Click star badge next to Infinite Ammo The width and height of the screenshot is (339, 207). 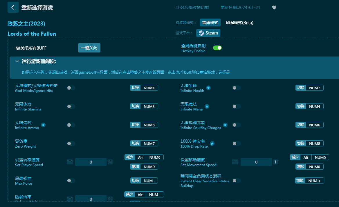tap(43, 125)
